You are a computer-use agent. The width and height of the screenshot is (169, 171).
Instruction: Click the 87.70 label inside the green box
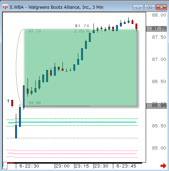(35, 31)
